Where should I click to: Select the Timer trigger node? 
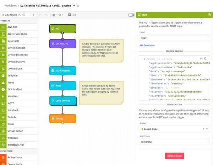pyautogui.click(x=18, y=124)
